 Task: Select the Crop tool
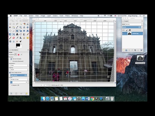(14, 31)
